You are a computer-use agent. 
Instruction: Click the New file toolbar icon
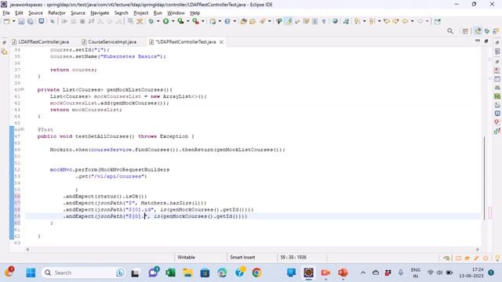[x=6, y=21]
